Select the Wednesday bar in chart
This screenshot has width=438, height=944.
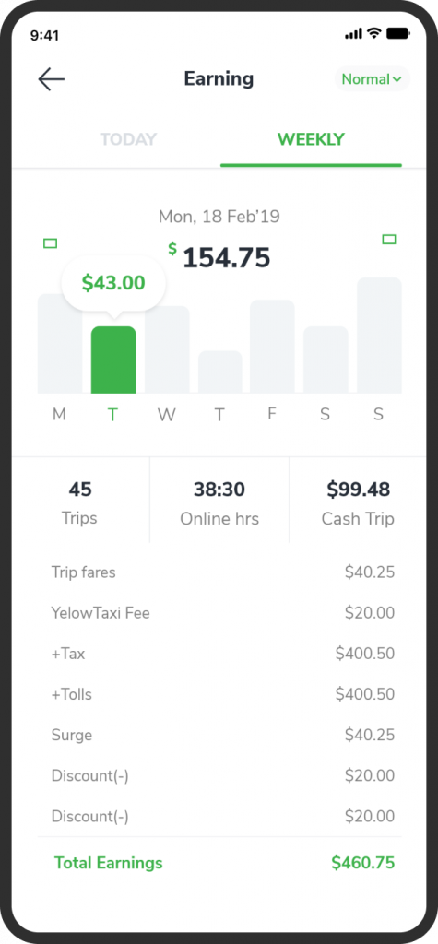167,349
